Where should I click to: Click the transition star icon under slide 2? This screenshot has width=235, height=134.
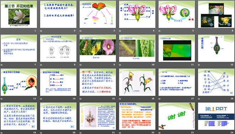41,31
